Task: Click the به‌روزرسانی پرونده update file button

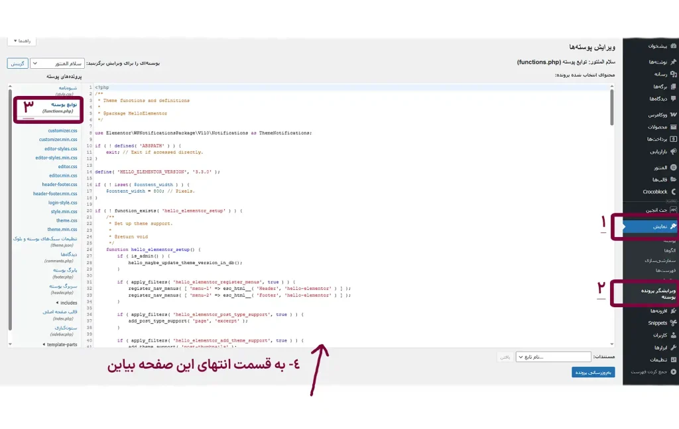Action: click(x=593, y=372)
